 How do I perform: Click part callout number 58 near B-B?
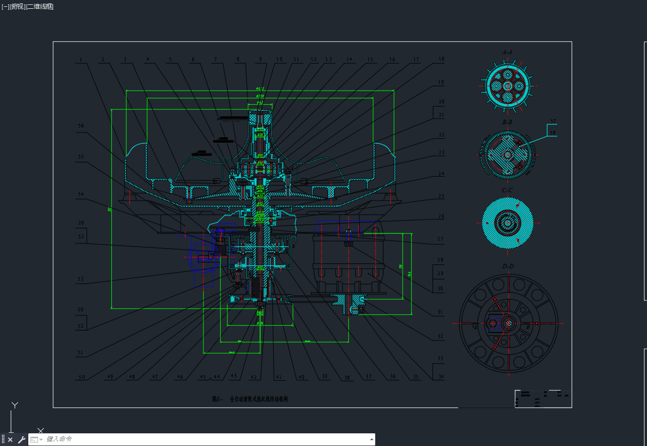click(x=553, y=132)
